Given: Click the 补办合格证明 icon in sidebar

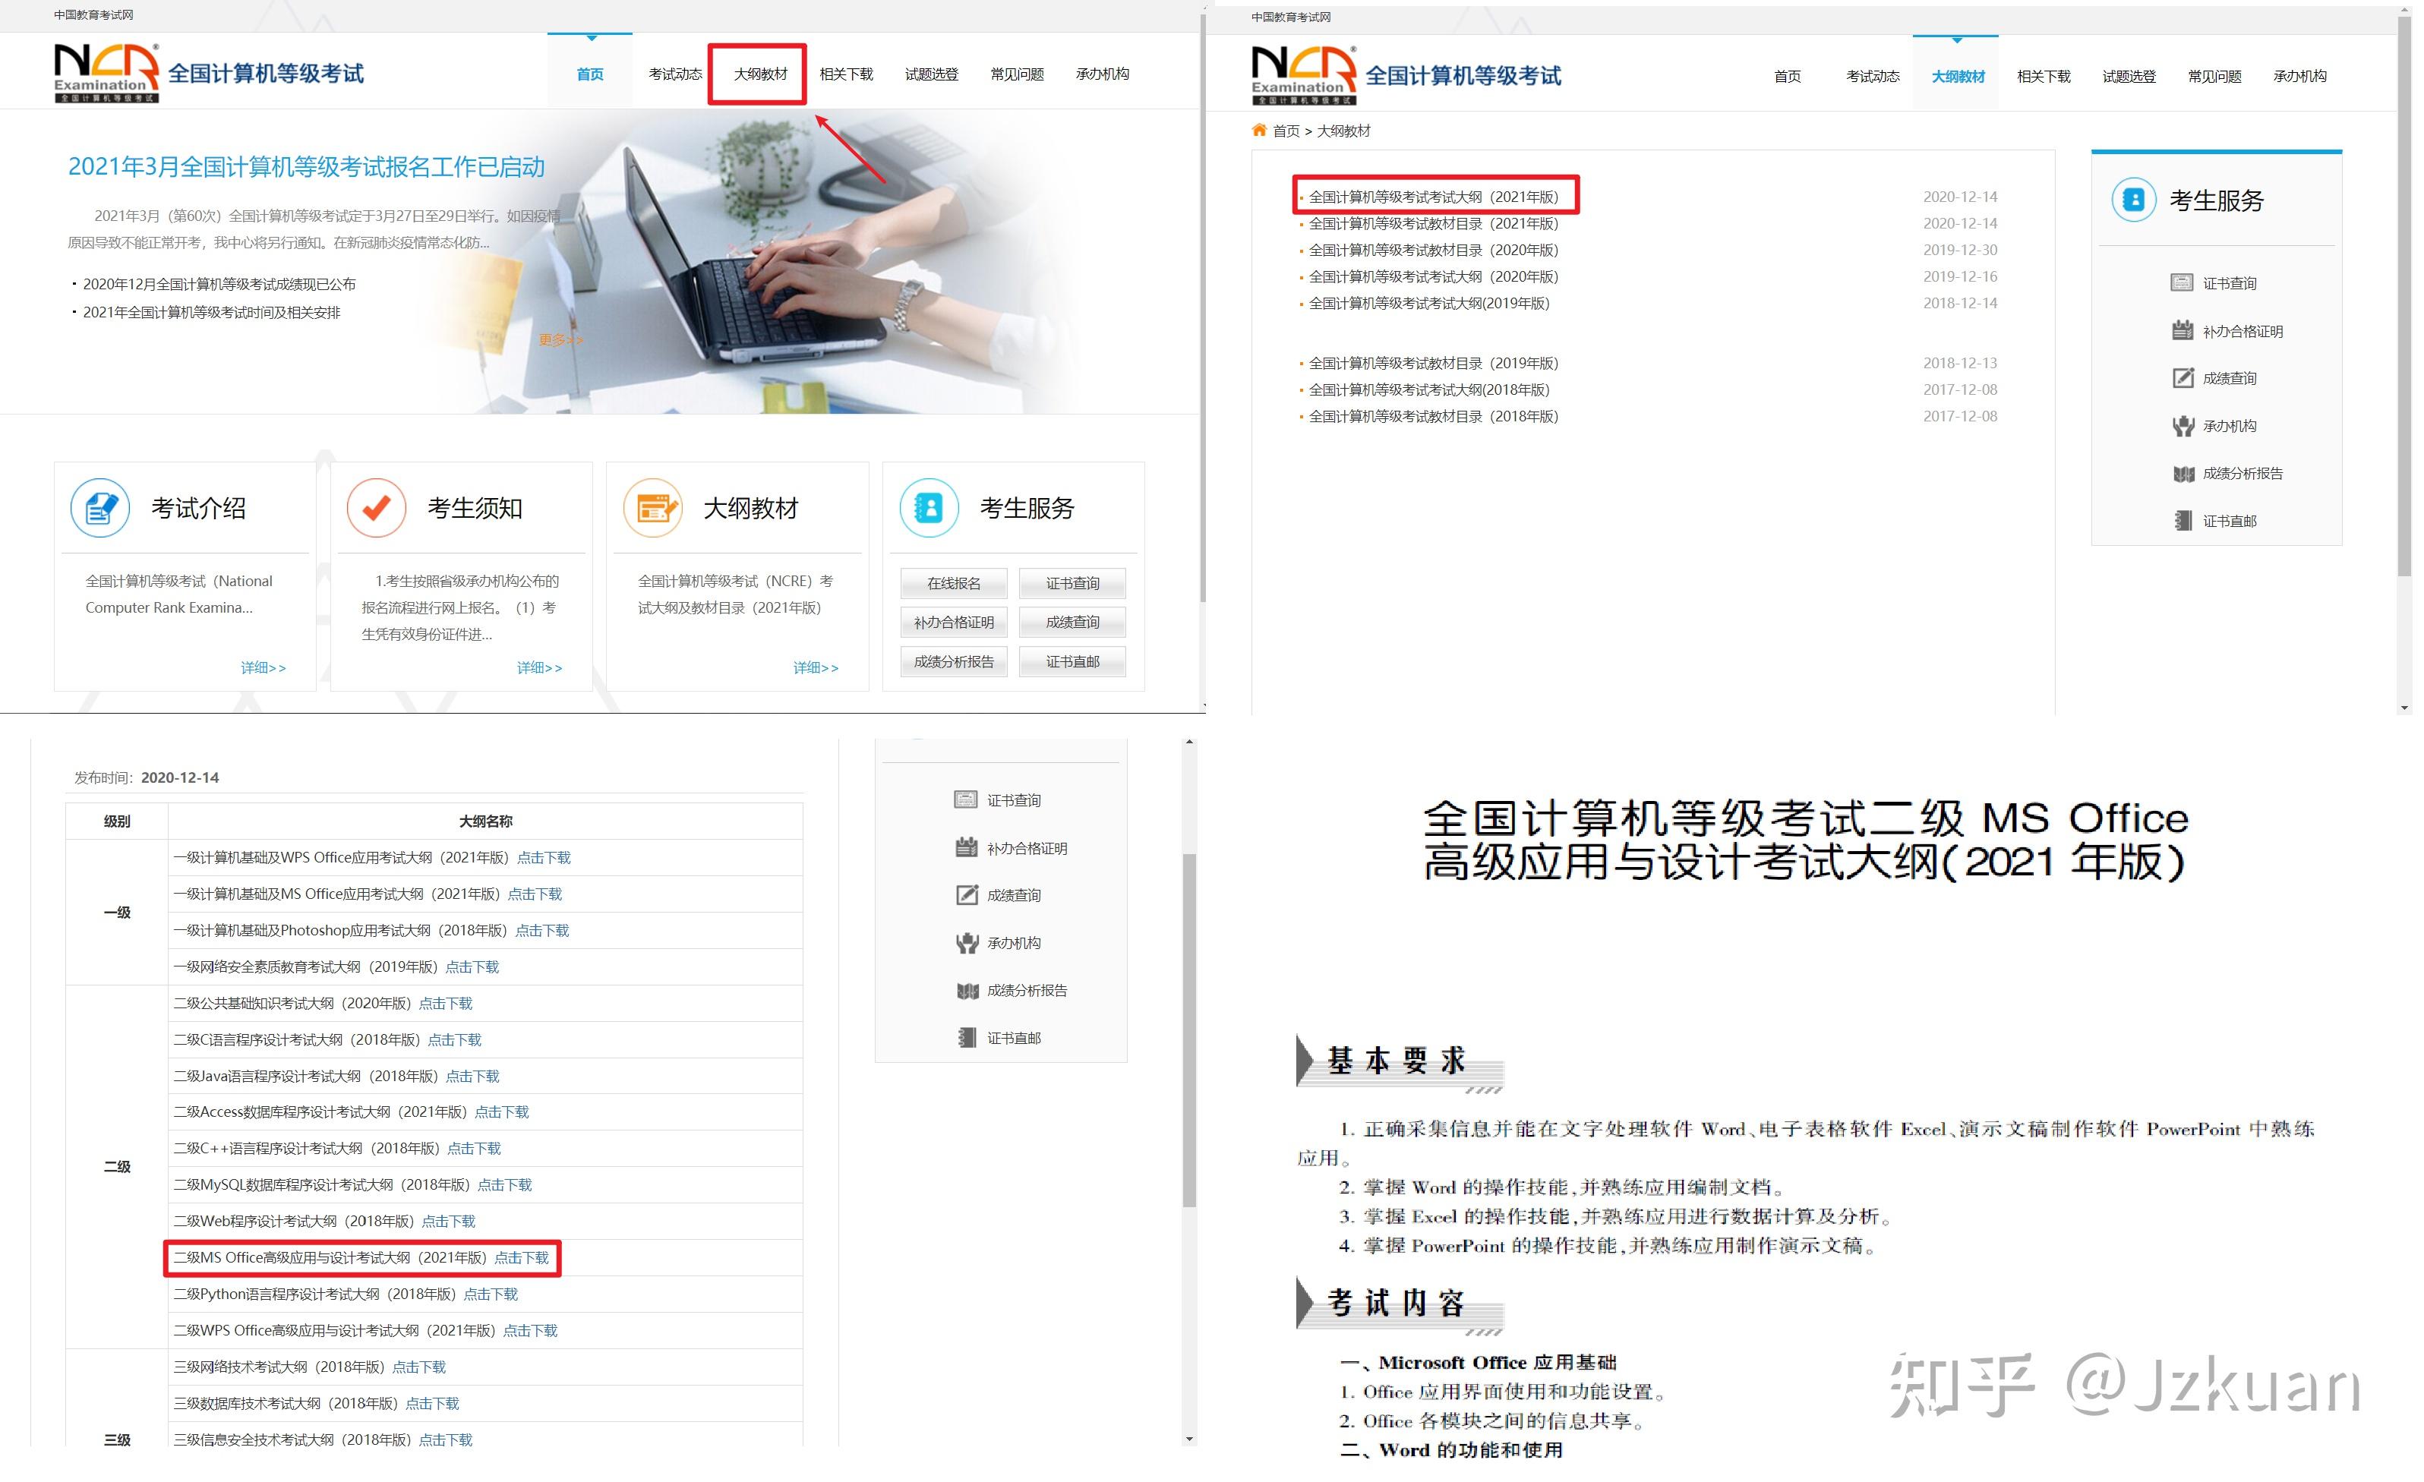Looking at the screenshot, I should click(2182, 330).
